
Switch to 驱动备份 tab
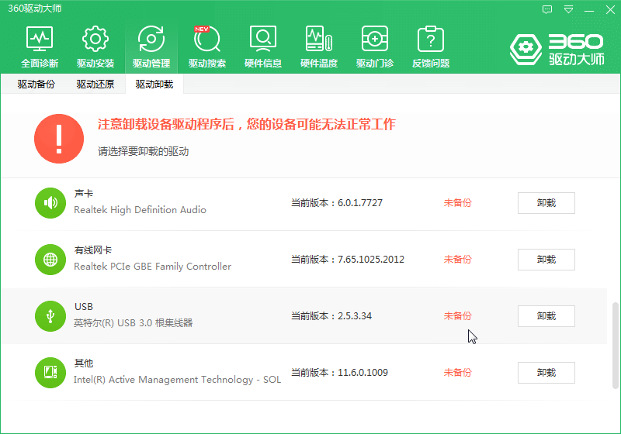[36, 84]
